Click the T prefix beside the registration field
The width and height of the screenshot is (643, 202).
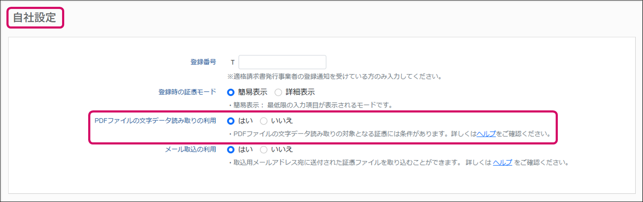point(232,62)
